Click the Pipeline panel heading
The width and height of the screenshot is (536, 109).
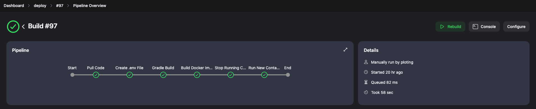pyautogui.click(x=20, y=50)
